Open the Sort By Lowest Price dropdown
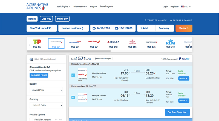Image resolution: width=219 pixels, height=121 pixels. (46, 90)
